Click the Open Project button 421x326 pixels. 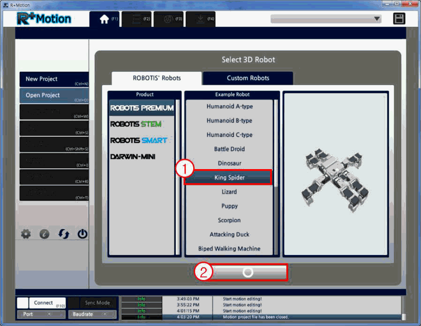tap(54, 95)
